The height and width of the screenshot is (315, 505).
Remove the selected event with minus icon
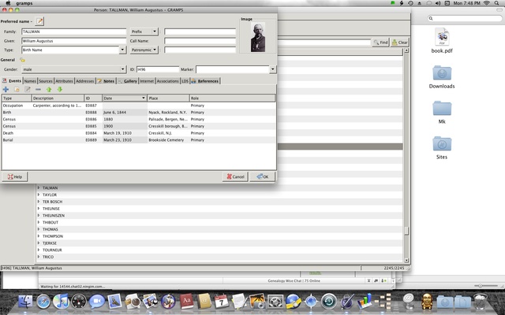pos(38,90)
